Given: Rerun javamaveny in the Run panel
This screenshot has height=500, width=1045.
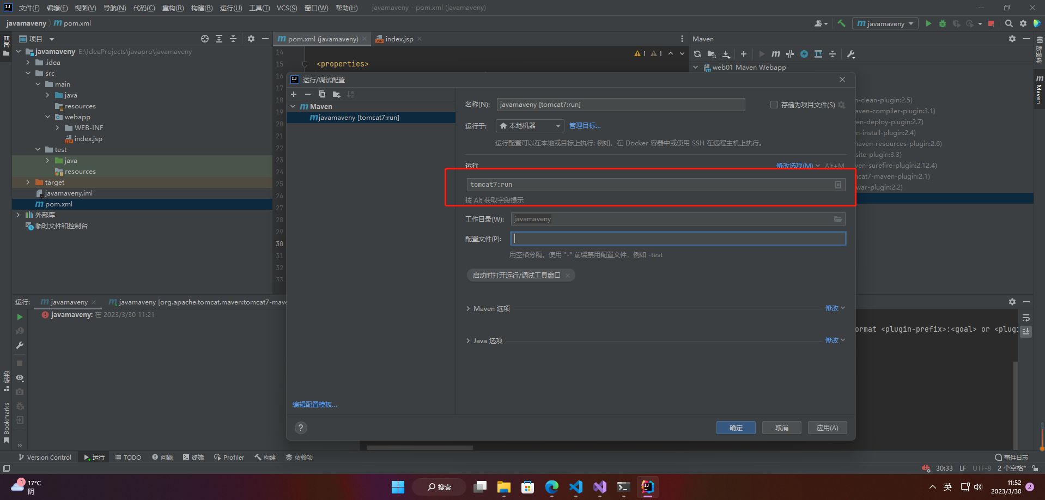Looking at the screenshot, I should (x=20, y=317).
